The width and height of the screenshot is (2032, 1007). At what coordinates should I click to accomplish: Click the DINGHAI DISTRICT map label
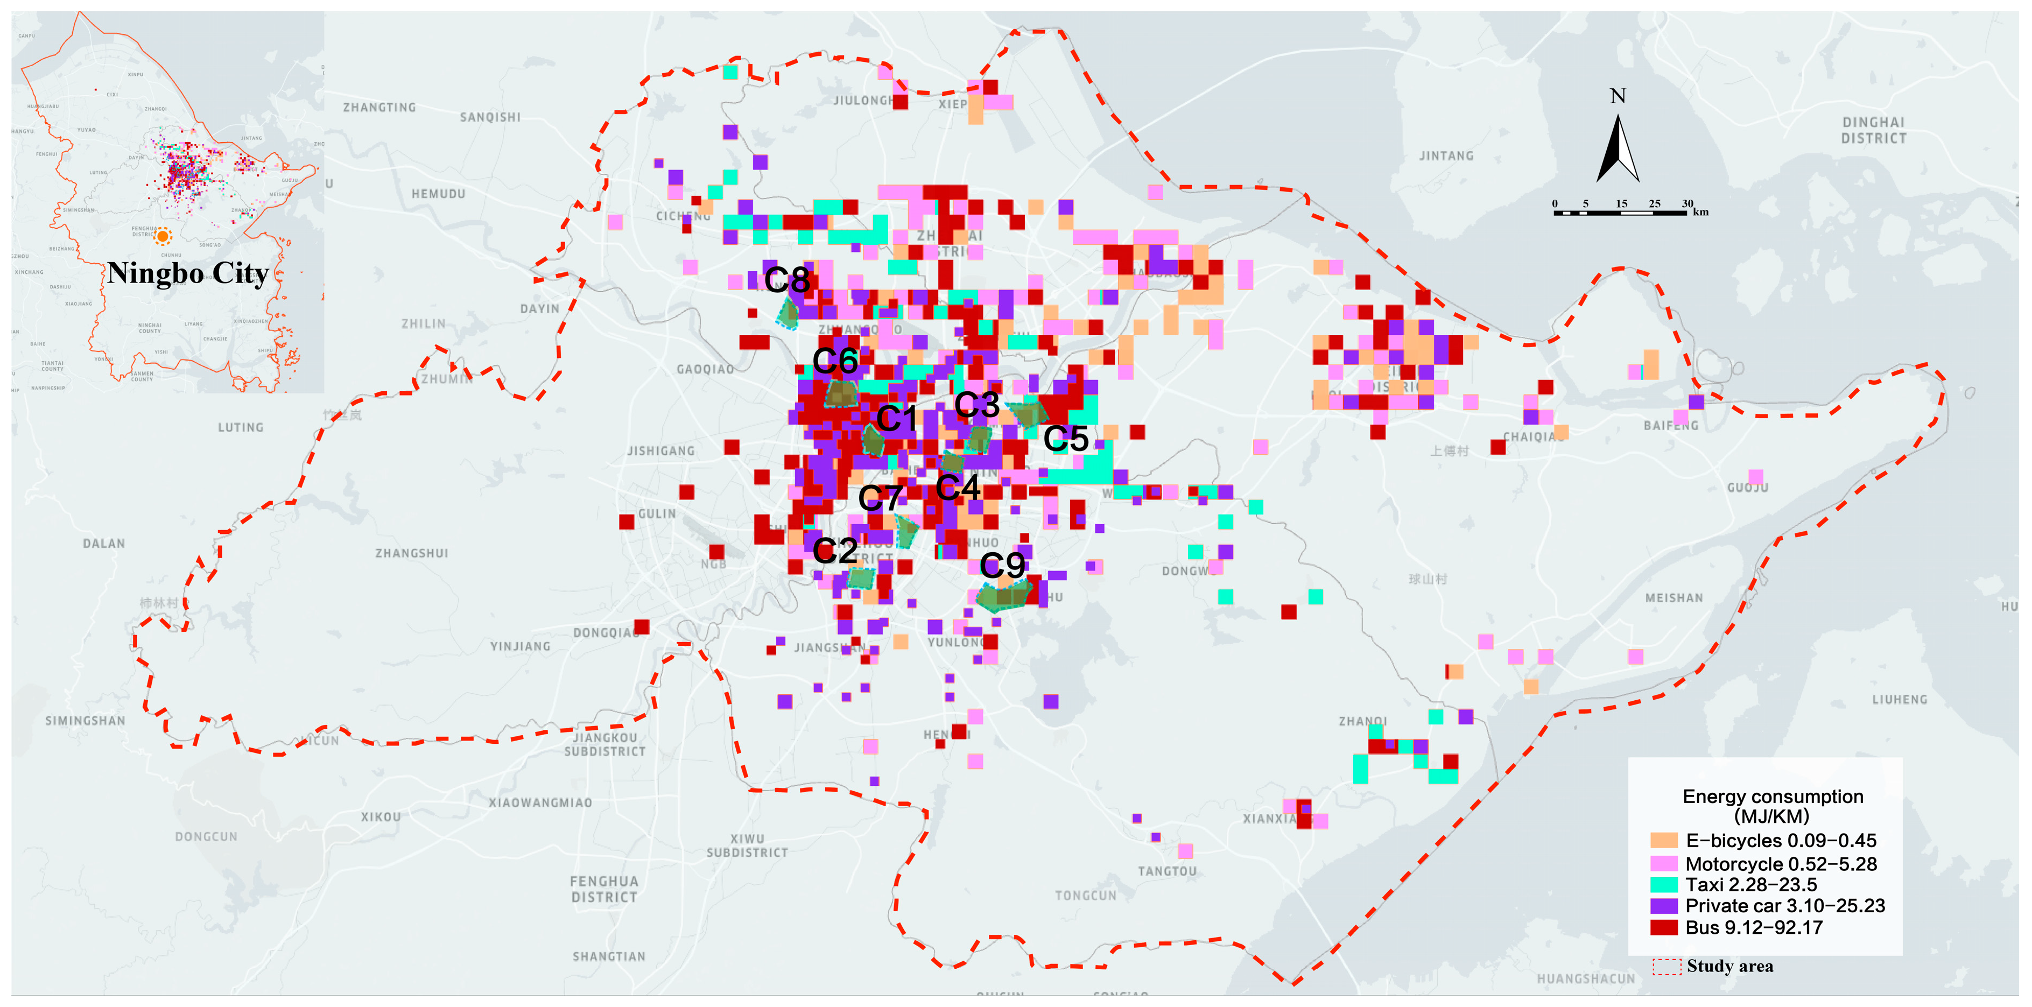1873,130
